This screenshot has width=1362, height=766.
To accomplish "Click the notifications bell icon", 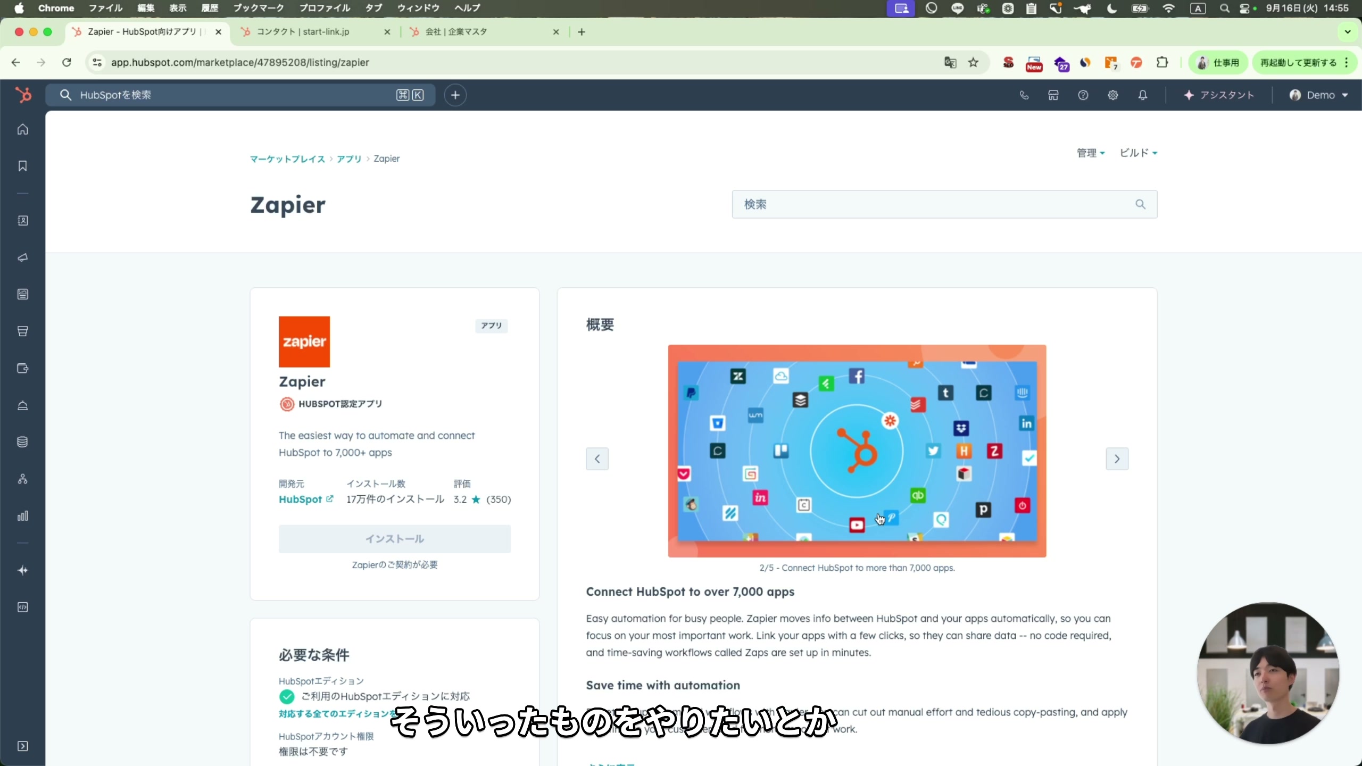I will click(x=1143, y=95).
